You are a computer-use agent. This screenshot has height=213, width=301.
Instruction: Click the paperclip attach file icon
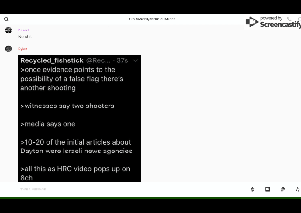click(283, 189)
